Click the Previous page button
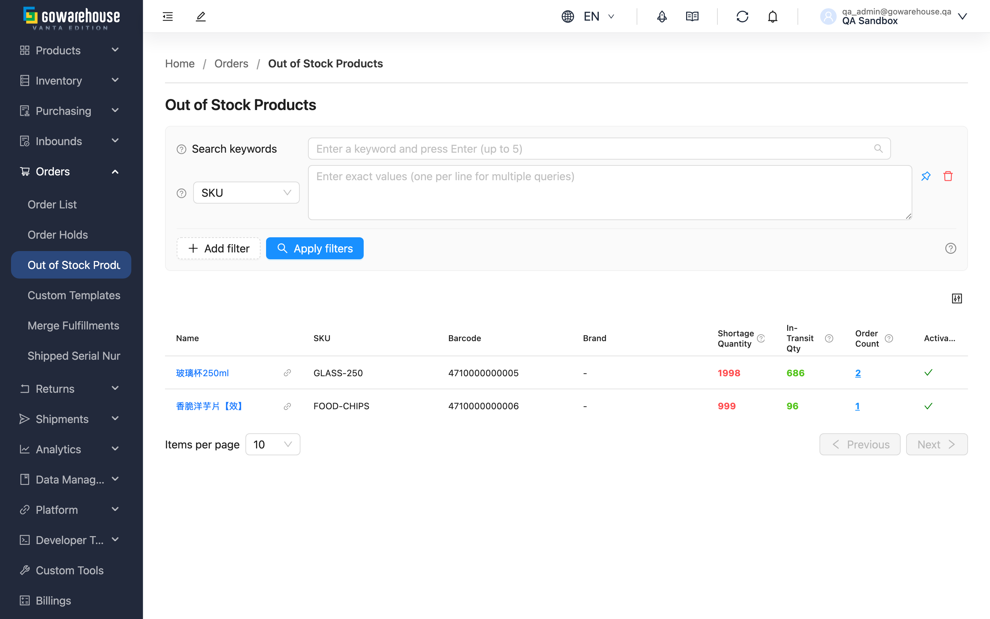The width and height of the screenshot is (990, 619). tap(860, 444)
